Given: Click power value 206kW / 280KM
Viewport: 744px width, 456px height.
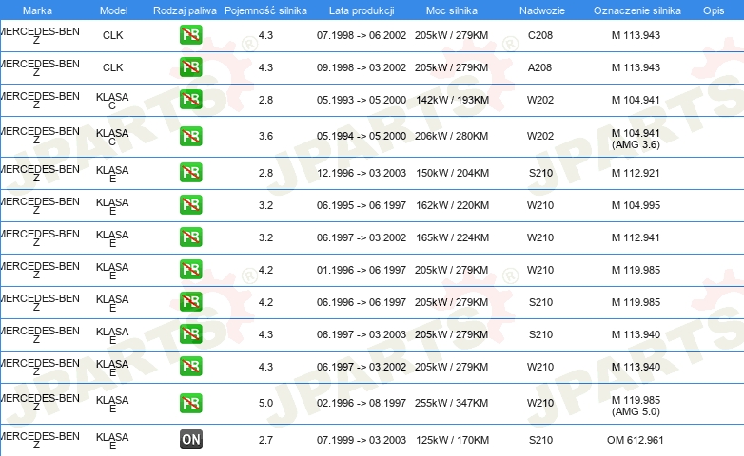Looking at the screenshot, I should (451, 136).
